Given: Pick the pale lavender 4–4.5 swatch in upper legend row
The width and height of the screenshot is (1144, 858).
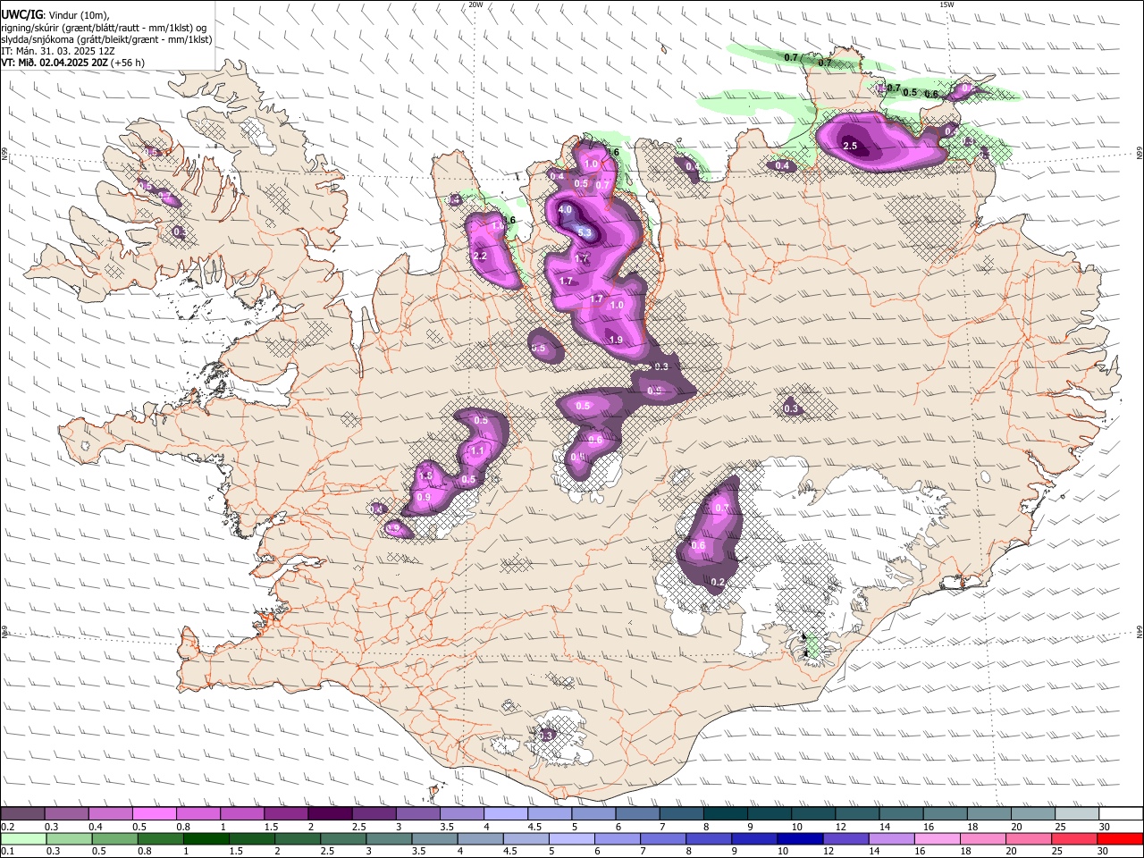Looking at the screenshot, I should coord(505,814).
